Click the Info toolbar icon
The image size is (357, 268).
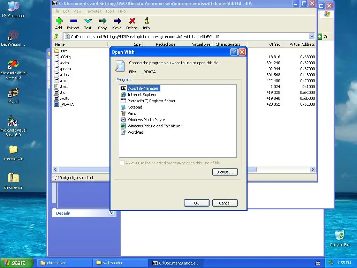(146, 23)
